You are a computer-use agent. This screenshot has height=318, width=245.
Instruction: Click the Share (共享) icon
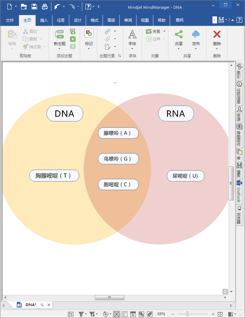(x=178, y=35)
